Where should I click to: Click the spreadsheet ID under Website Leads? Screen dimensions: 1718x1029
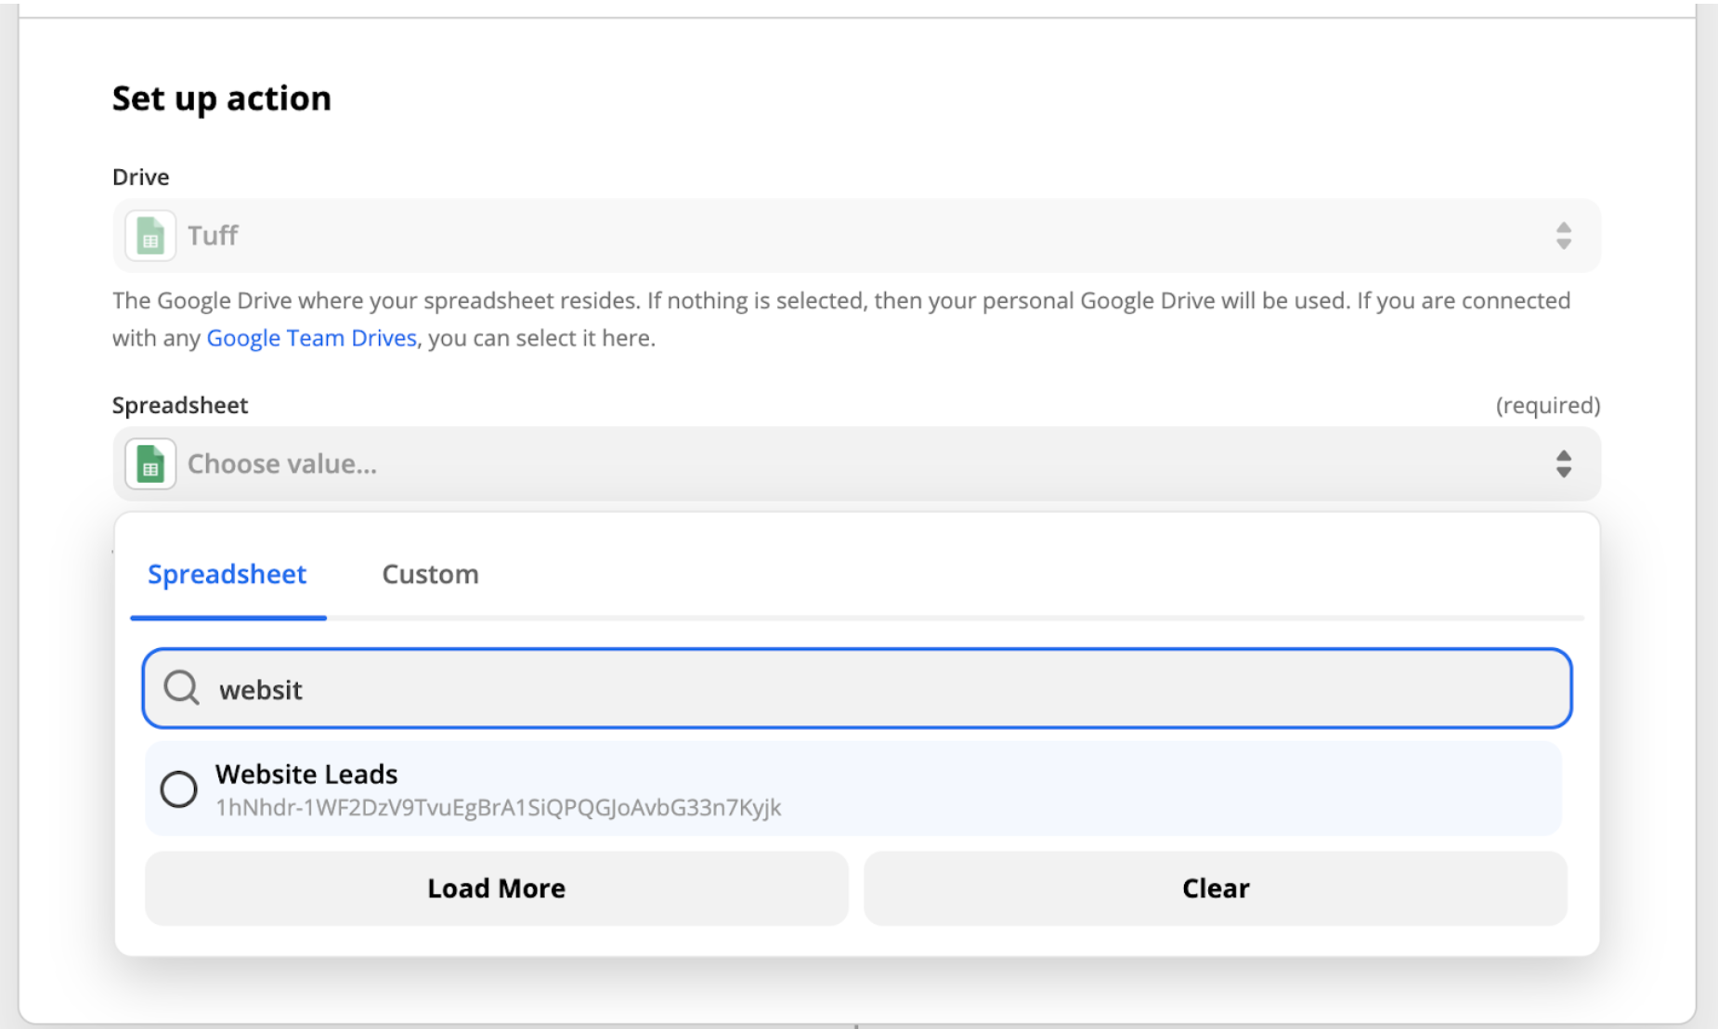(498, 807)
